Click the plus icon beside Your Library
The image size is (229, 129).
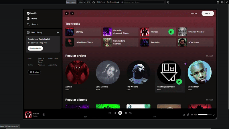tap(58, 32)
